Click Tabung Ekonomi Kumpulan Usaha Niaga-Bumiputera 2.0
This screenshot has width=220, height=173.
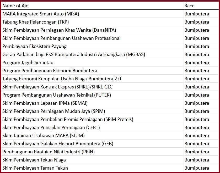pos(62,79)
